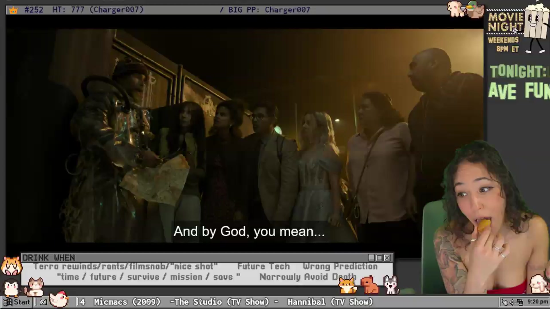Click the MOVIE NIGHT logo text
This screenshot has height=309, width=550.
tap(506, 22)
